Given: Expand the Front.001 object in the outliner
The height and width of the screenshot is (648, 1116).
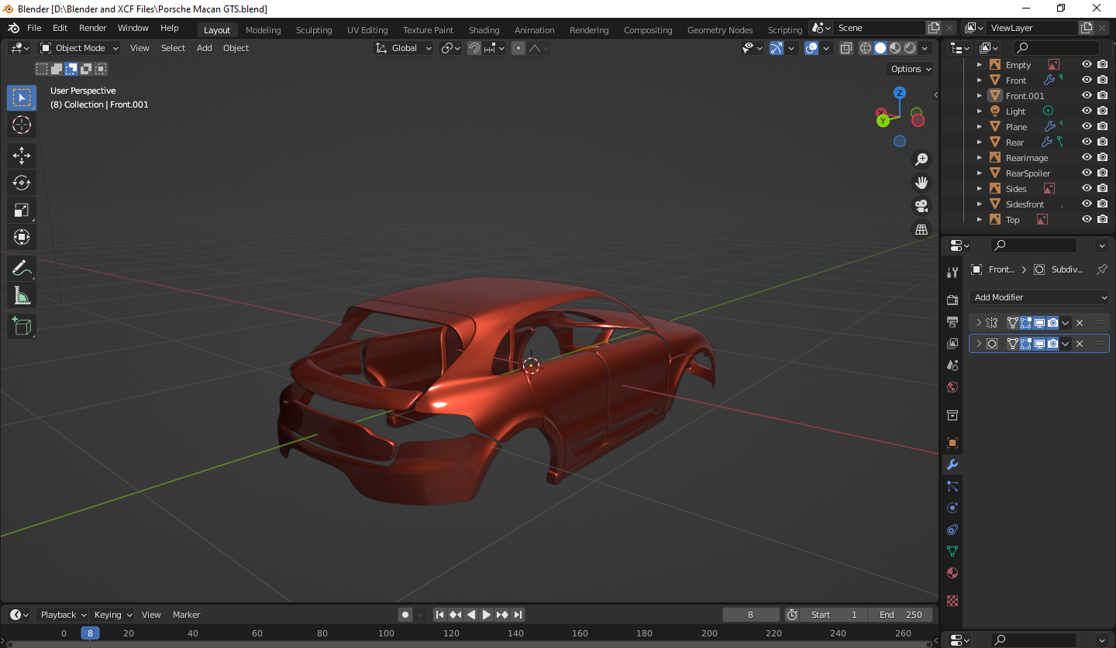Looking at the screenshot, I should click(x=980, y=96).
